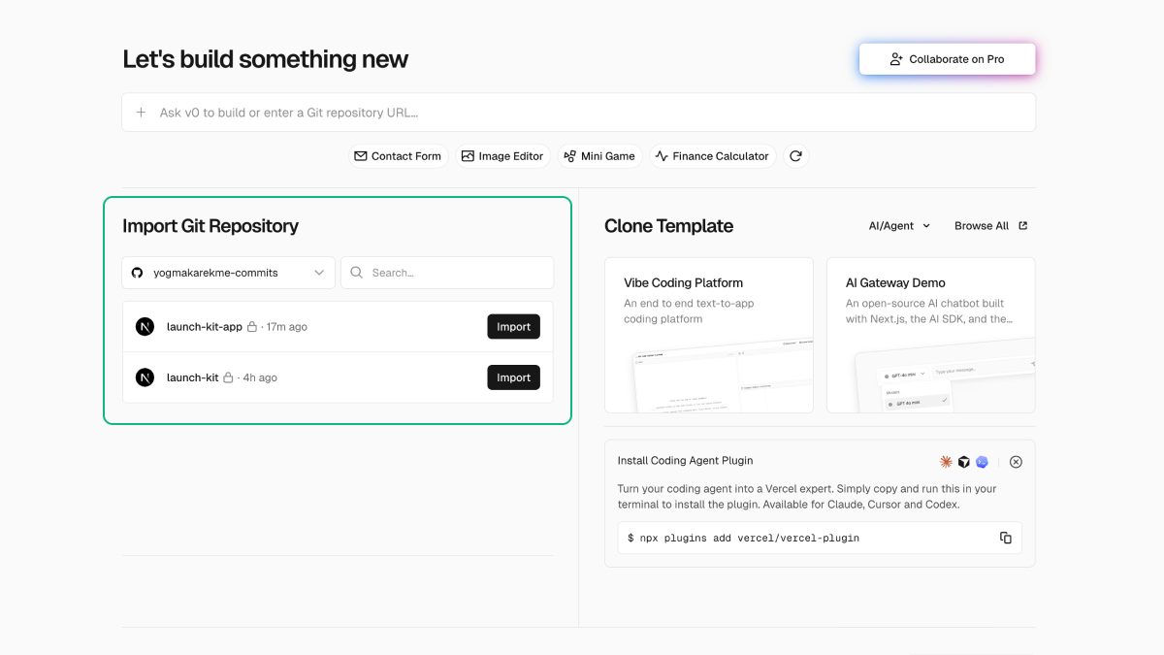This screenshot has height=655, width=1164.
Task: Click the launch-kit Next.js logo
Action: pyautogui.click(x=145, y=377)
